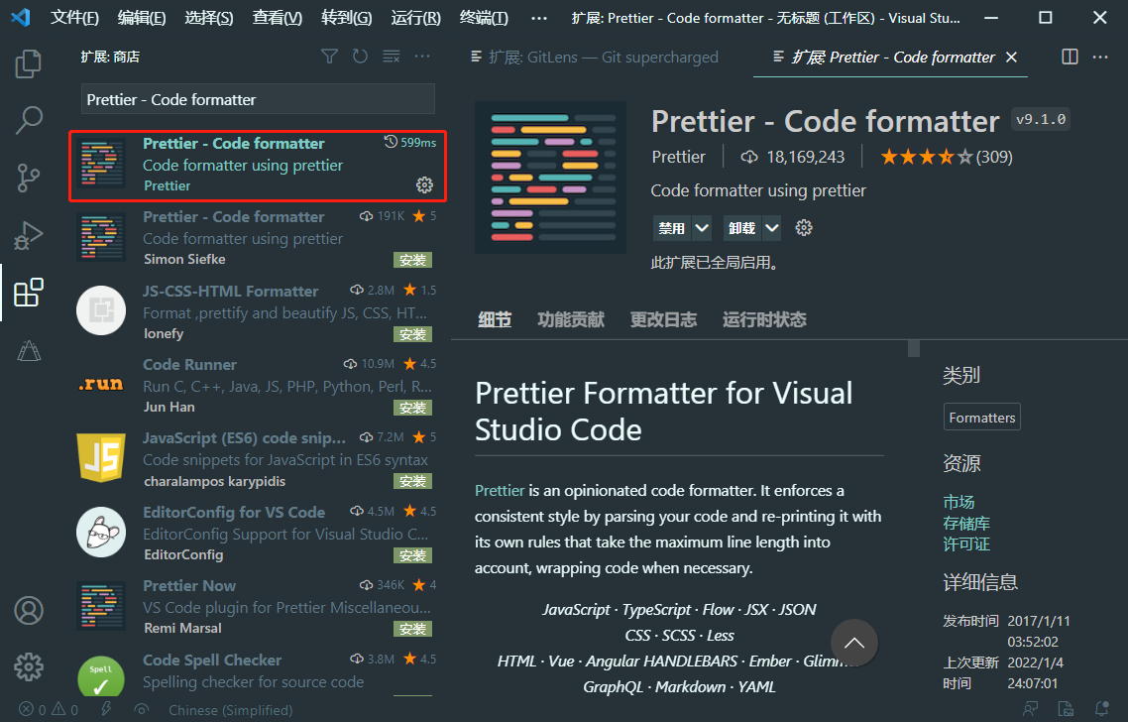This screenshot has height=722, width=1128.
Task: Select the installed Prettier - Code formatter item
Action: 258,166
